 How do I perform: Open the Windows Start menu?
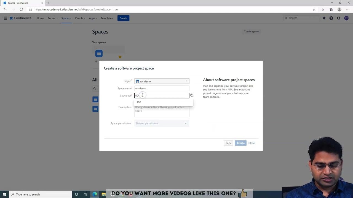point(4,194)
